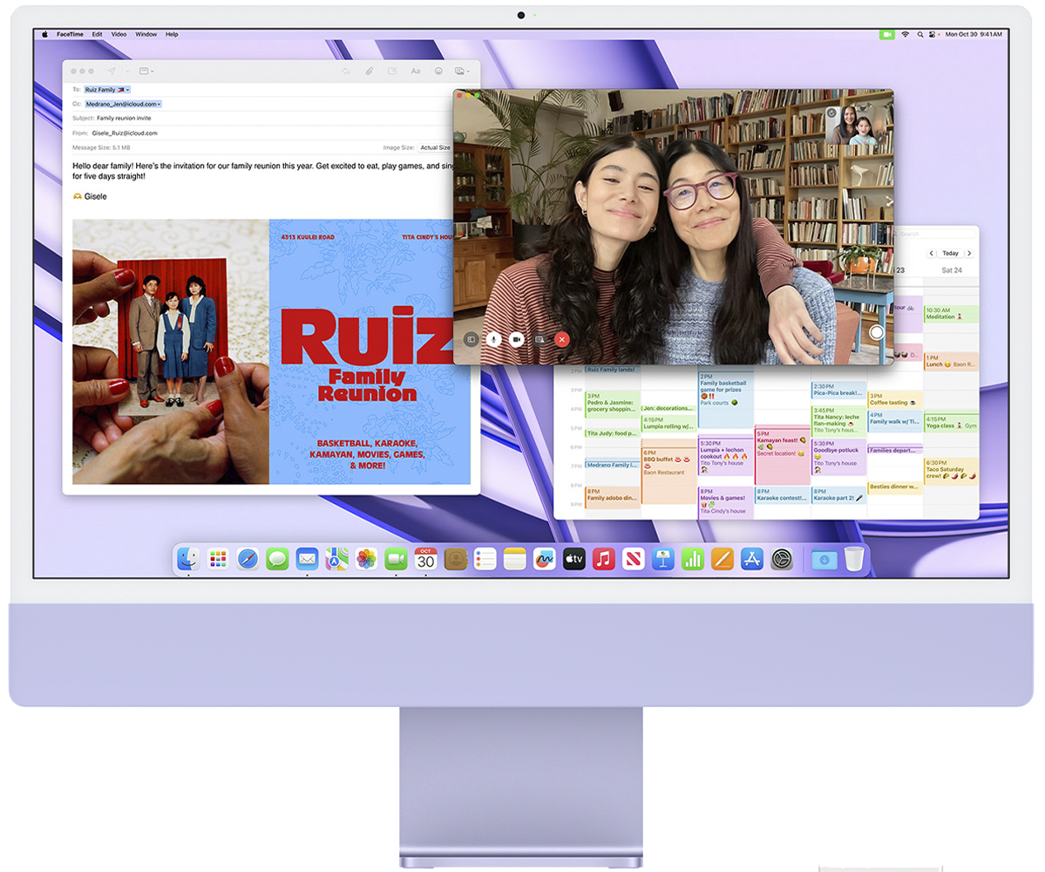Open Contacts from the Dock
Screen dimensions: 1045x872
pos(456,559)
